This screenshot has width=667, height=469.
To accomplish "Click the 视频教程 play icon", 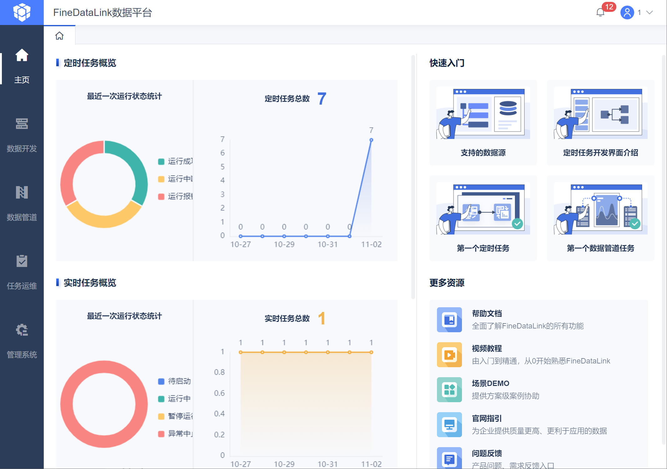I will tap(449, 355).
